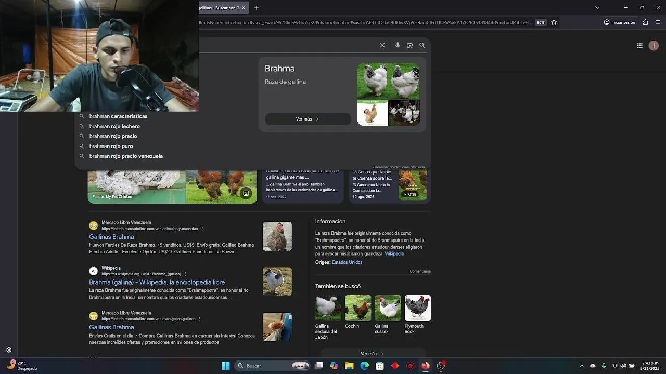The height and width of the screenshot is (374, 666).
Task: Expand Ver más in the Brahma card
Action: pyautogui.click(x=308, y=119)
